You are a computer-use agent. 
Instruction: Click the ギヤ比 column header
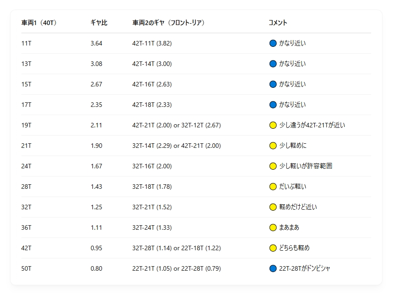(x=99, y=23)
